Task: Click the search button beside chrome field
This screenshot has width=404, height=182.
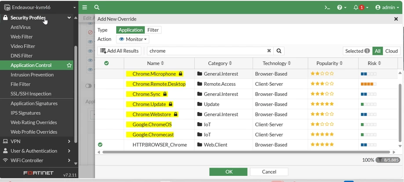Action: pos(279,51)
